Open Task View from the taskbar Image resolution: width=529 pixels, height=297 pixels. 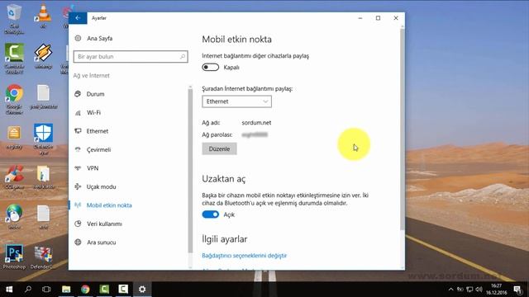[46, 290]
